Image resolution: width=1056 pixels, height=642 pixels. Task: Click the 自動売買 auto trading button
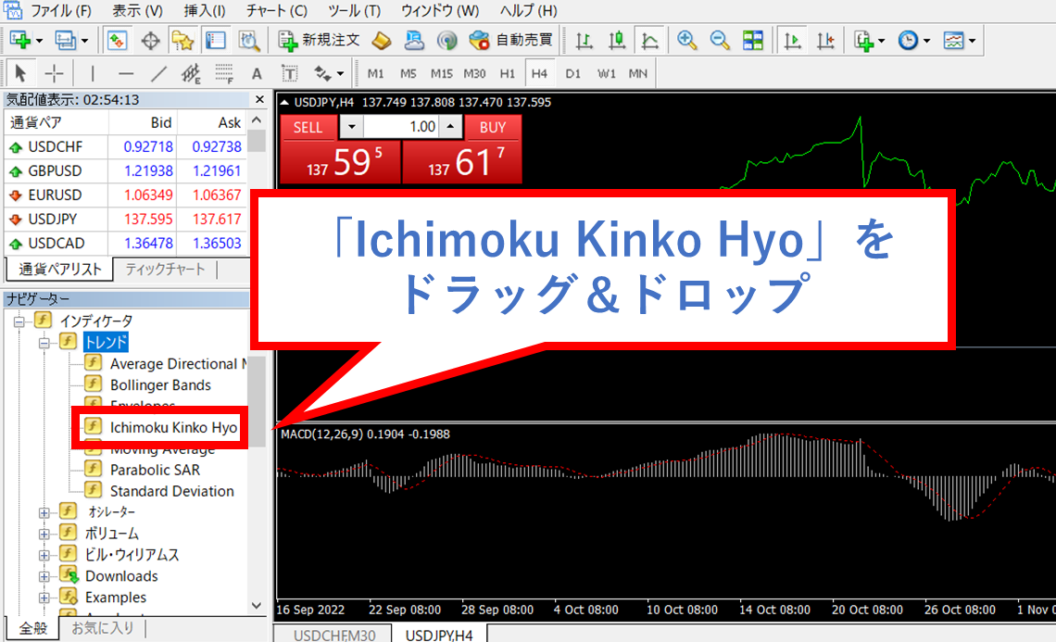(511, 41)
